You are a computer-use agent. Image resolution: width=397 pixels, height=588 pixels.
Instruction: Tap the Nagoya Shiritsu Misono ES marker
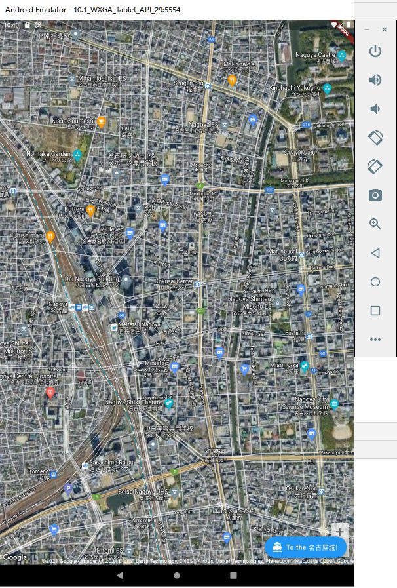click(x=277, y=303)
